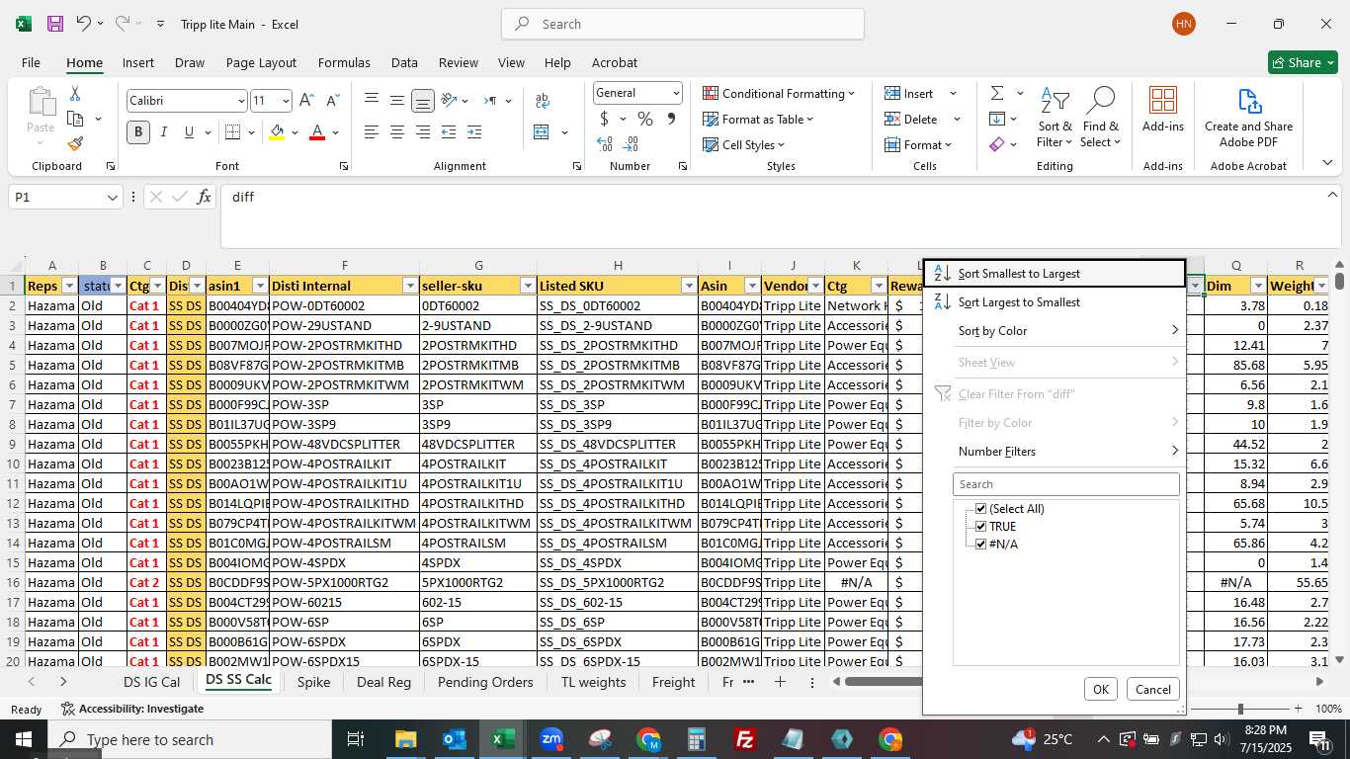Open Outlook from the taskbar
This screenshot has width=1350, height=759.
(x=454, y=739)
